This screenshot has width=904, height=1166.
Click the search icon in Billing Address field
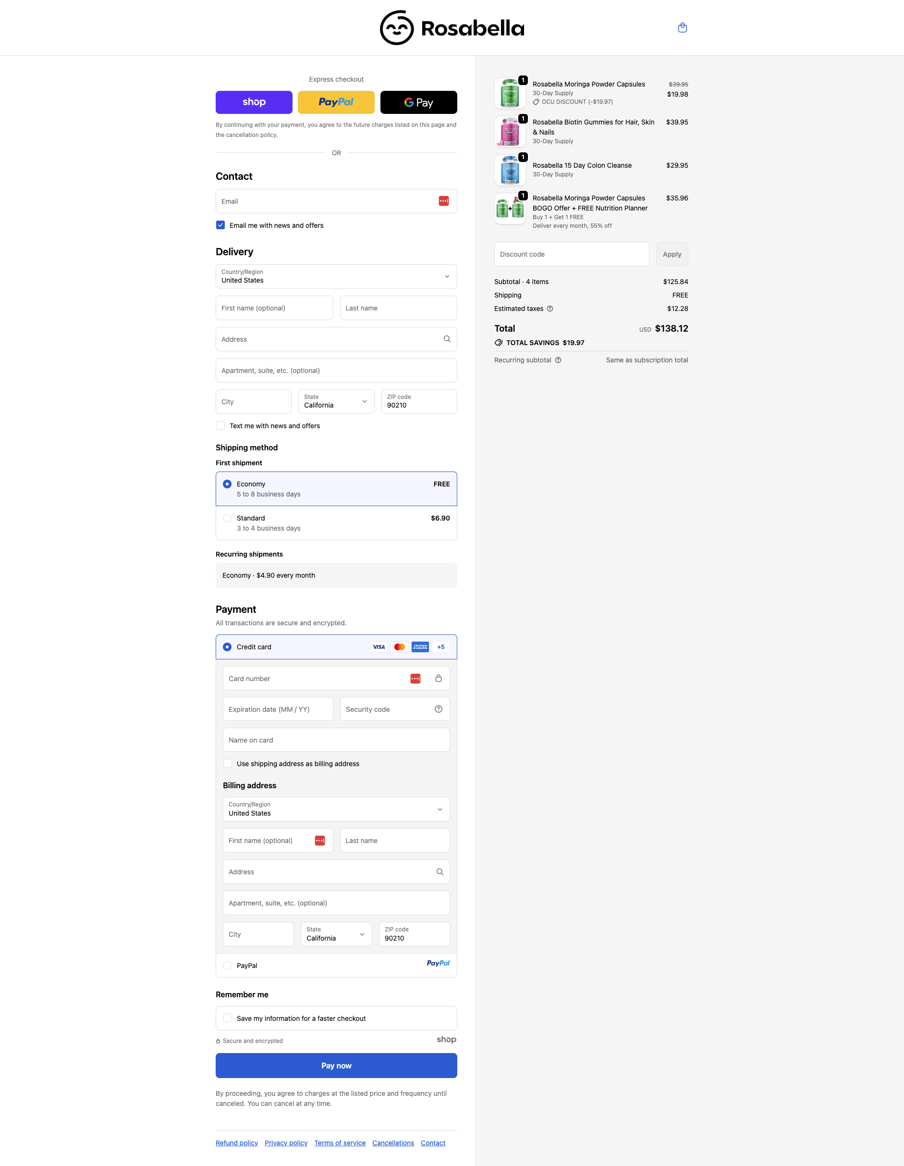(440, 872)
